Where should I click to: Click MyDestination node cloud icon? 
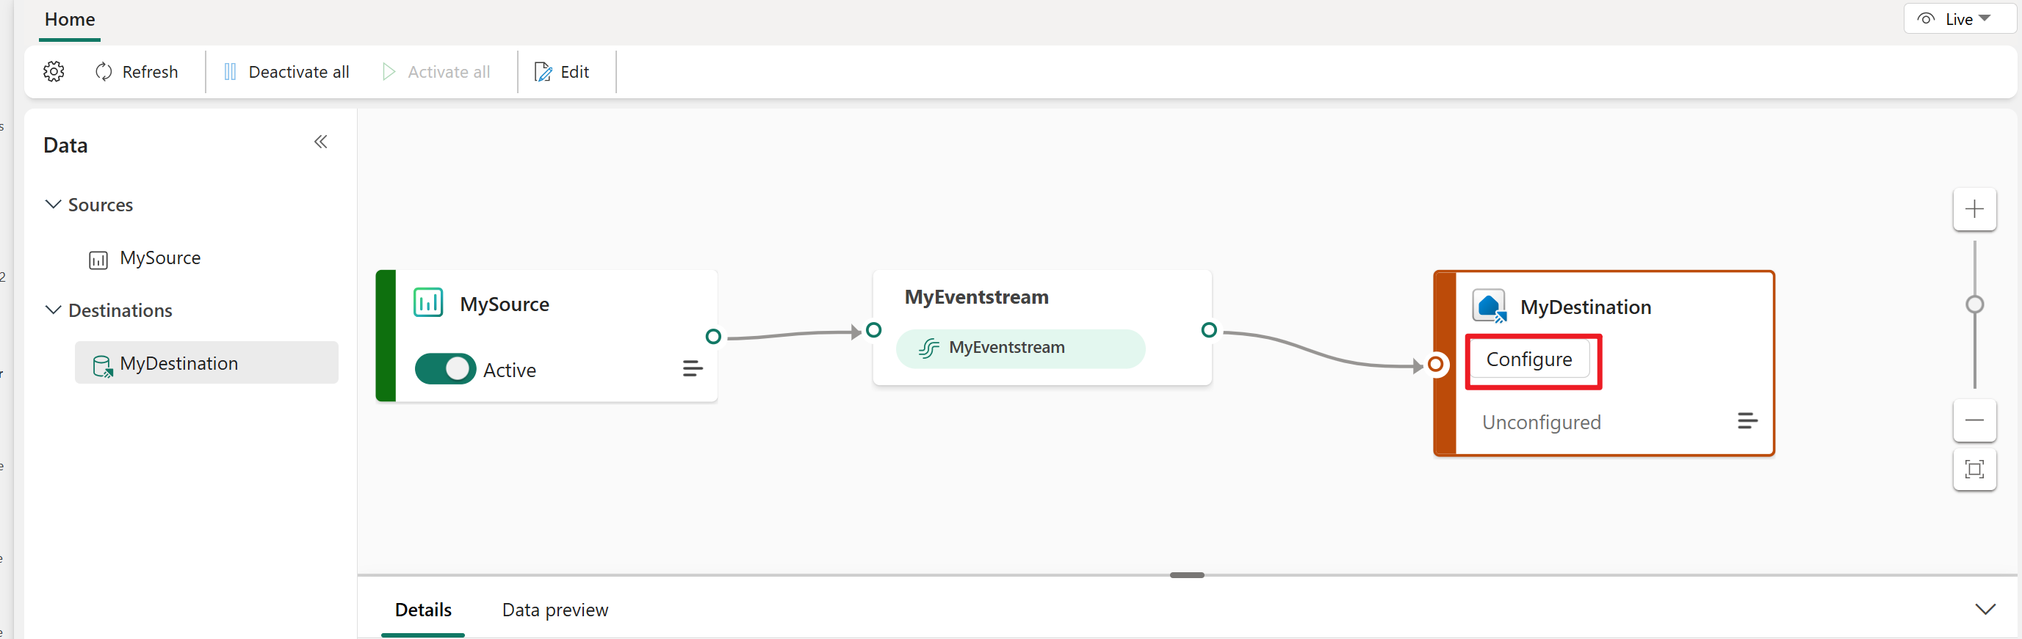[x=1489, y=306]
